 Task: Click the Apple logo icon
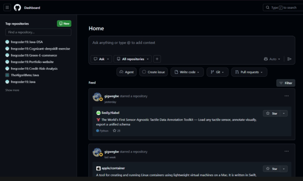coord(98,168)
